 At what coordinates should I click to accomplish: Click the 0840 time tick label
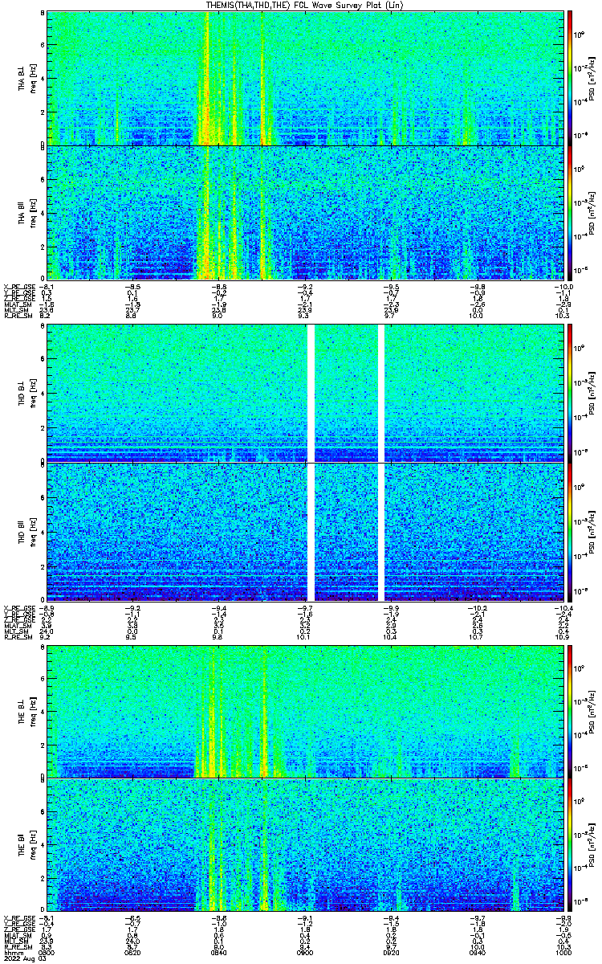click(x=218, y=952)
